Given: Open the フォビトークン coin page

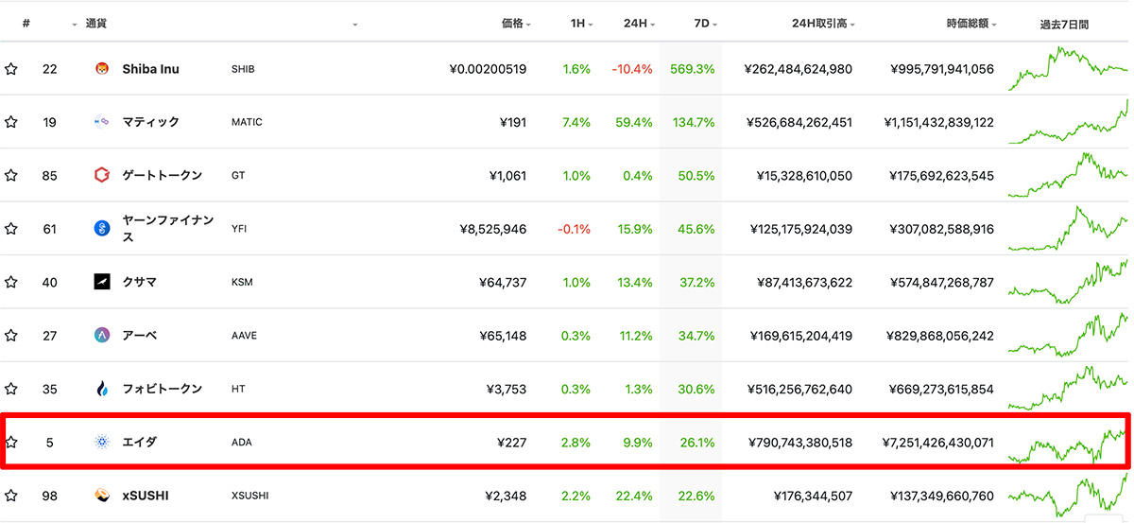Looking at the screenshot, I should pyautogui.click(x=162, y=389).
